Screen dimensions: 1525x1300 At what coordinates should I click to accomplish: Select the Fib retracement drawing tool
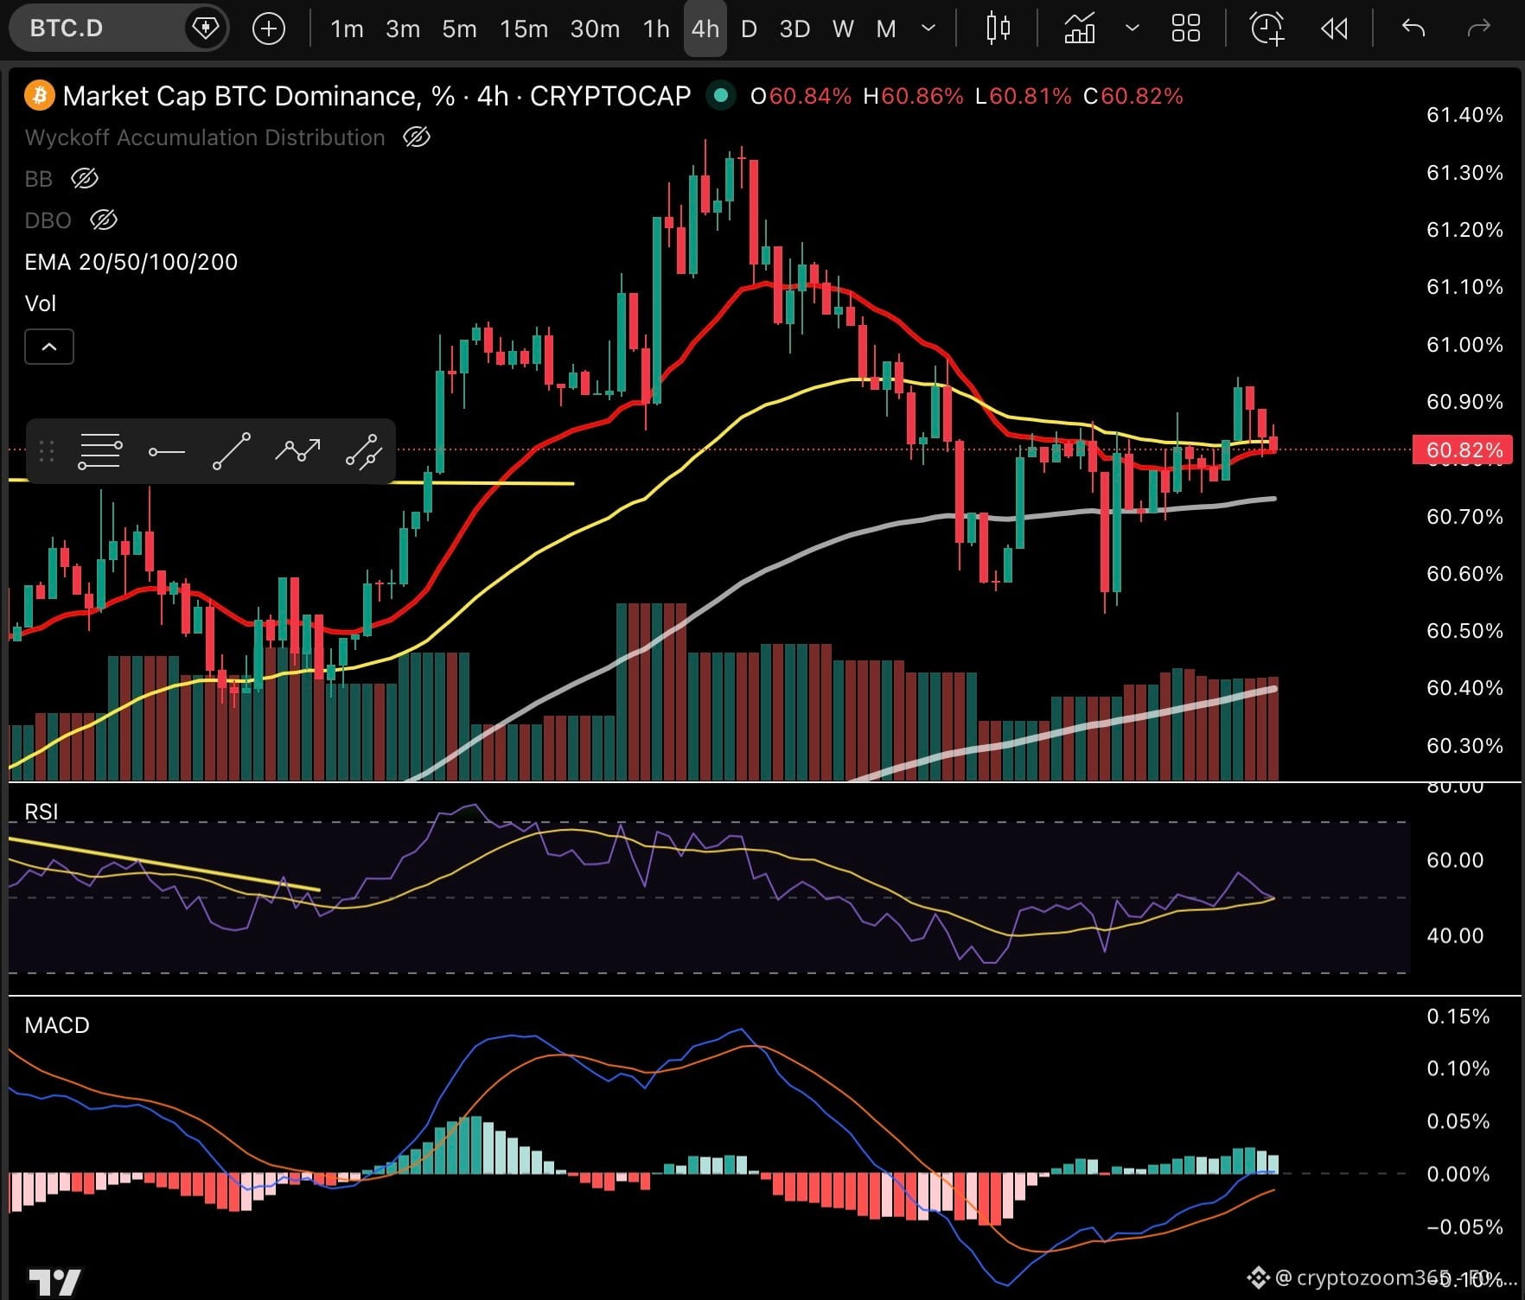(99, 451)
